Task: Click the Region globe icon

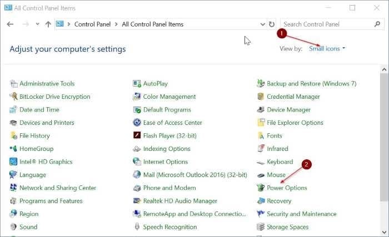Action: pyautogui.click(x=13, y=214)
